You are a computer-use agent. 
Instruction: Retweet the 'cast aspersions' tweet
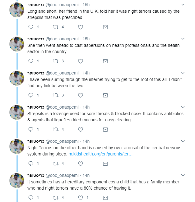pos(56,61)
